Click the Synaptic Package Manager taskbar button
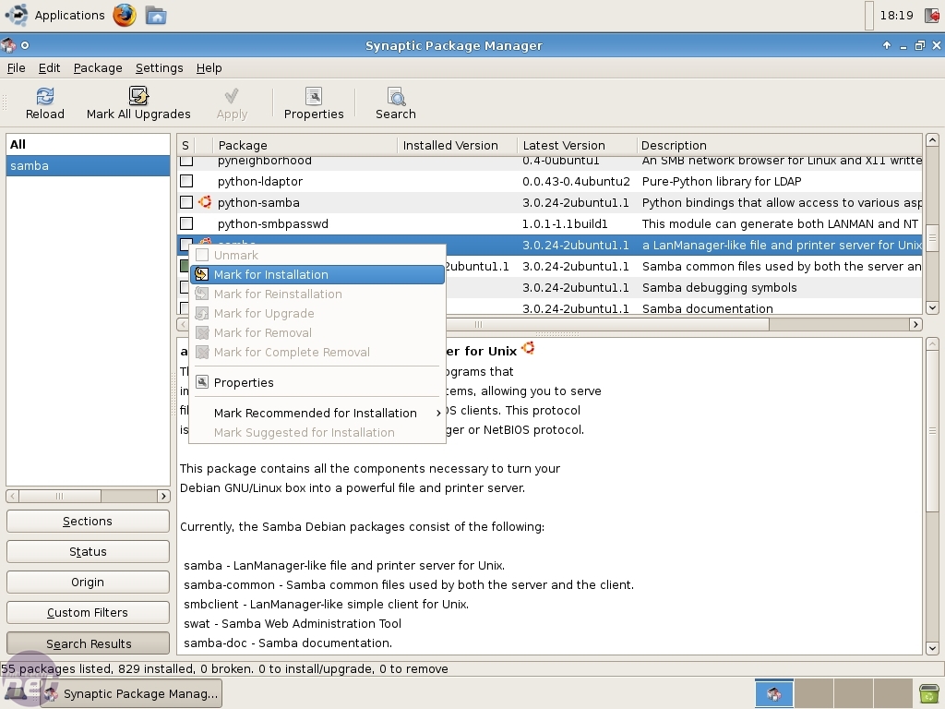The width and height of the screenshot is (945, 709). (x=131, y=694)
